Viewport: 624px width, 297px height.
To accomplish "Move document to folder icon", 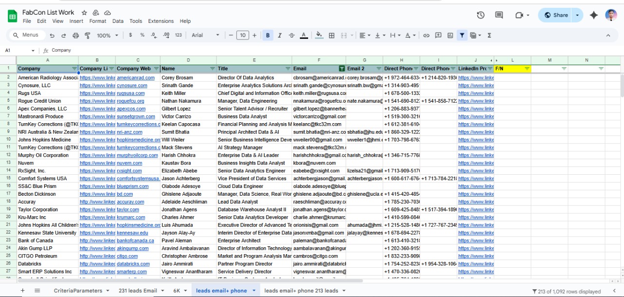I will click(96, 13).
